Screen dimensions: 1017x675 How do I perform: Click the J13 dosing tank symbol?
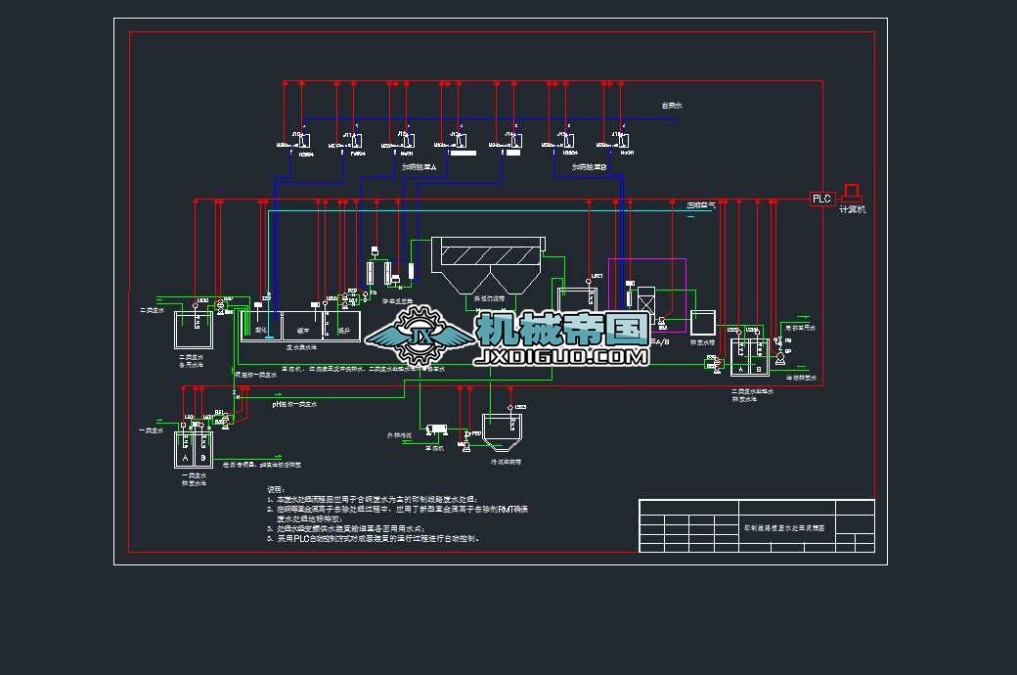[x=462, y=141]
